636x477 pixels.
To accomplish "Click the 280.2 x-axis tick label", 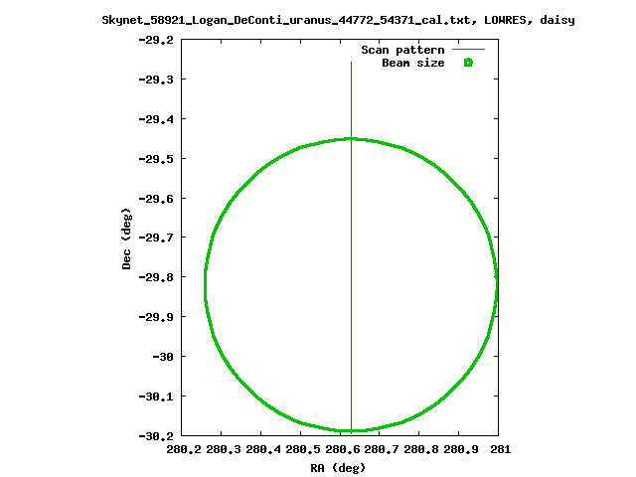I will (x=184, y=449).
